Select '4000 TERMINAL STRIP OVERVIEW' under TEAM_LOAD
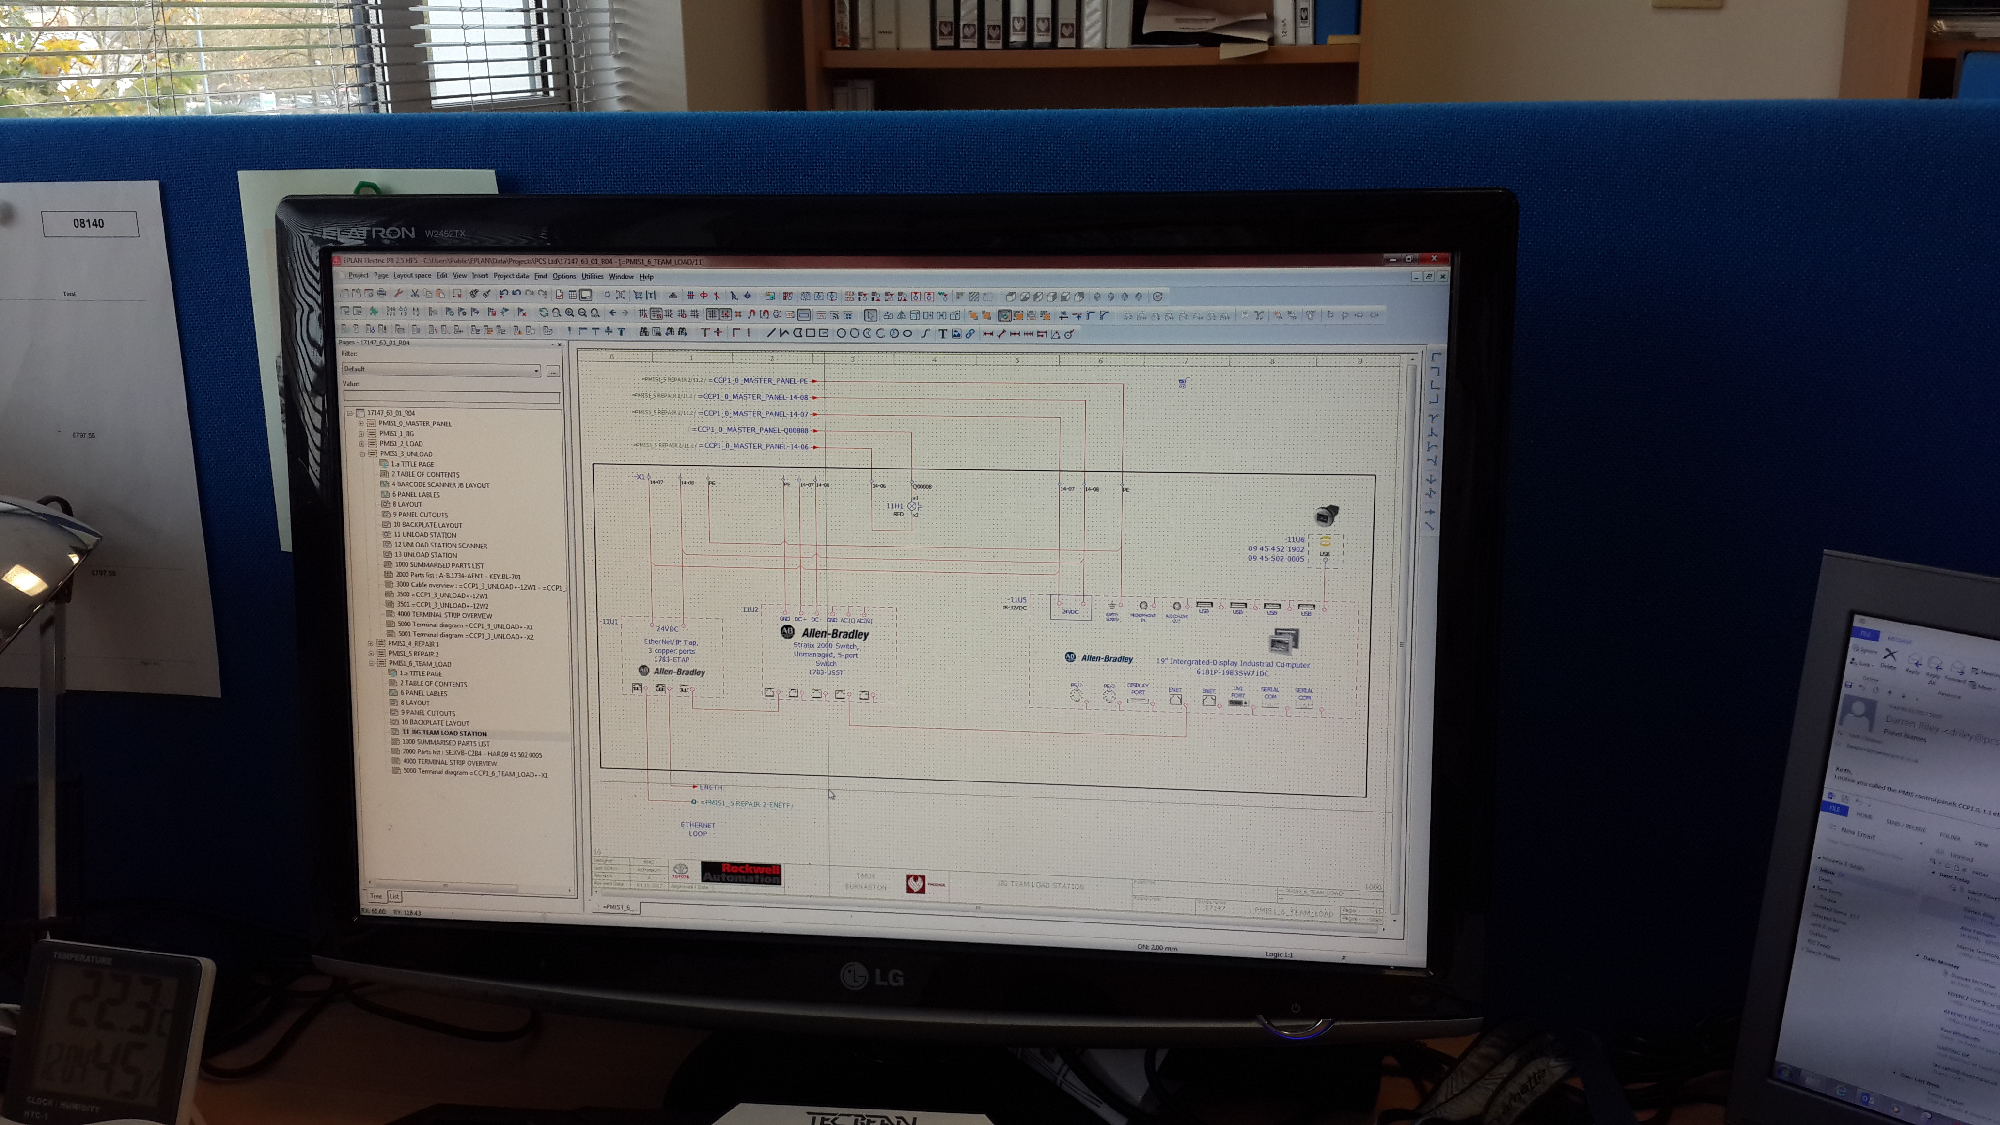Viewport: 2000px width, 1125px height. pos(450,763)
